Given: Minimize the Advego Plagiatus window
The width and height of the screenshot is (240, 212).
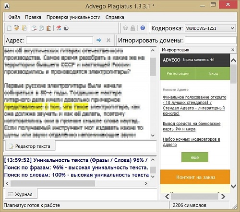Looking at the screenshot, I should [203, 6].
